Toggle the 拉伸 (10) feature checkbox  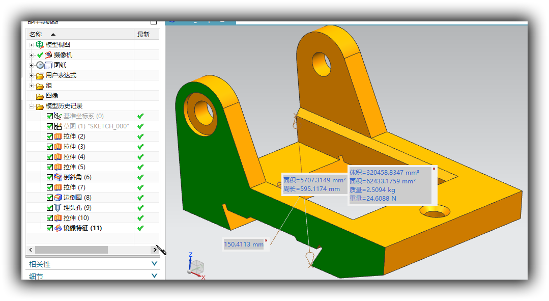tap(50, 218)
